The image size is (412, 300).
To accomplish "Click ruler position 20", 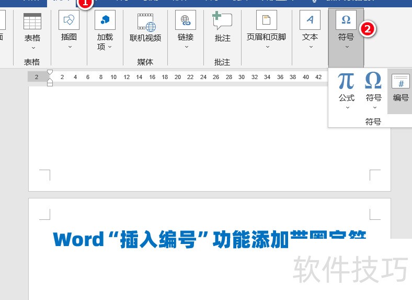I will click(x=178, y=77).
